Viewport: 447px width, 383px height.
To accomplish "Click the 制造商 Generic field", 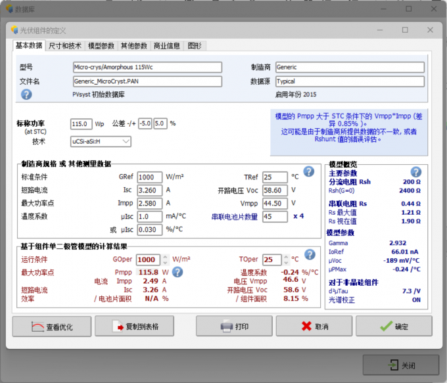I will coord(350,67).
